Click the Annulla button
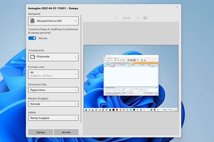This screenshot has height=142, width=214. click(66, 132)
